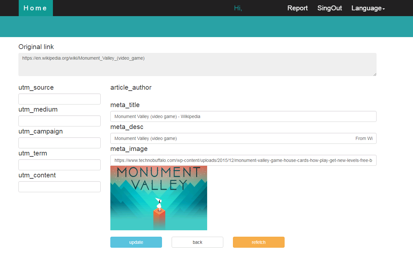This screenshot has height=258, width=413.
Task: Focus the utm_source input field
Action: click(x=59, y=99)
